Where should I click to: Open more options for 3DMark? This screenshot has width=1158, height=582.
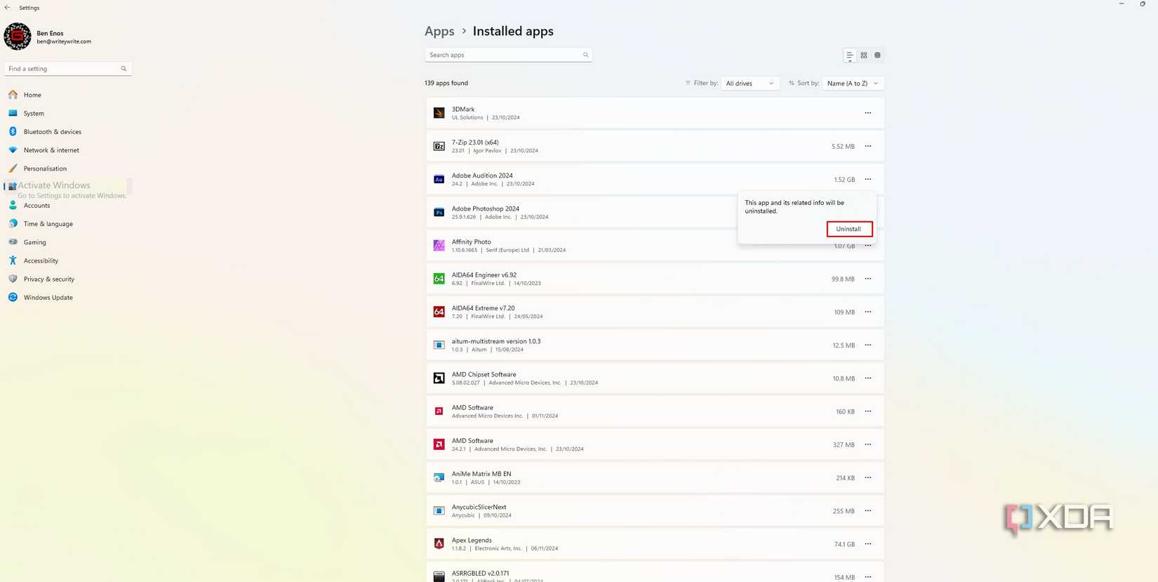click(x=868, y=113)
